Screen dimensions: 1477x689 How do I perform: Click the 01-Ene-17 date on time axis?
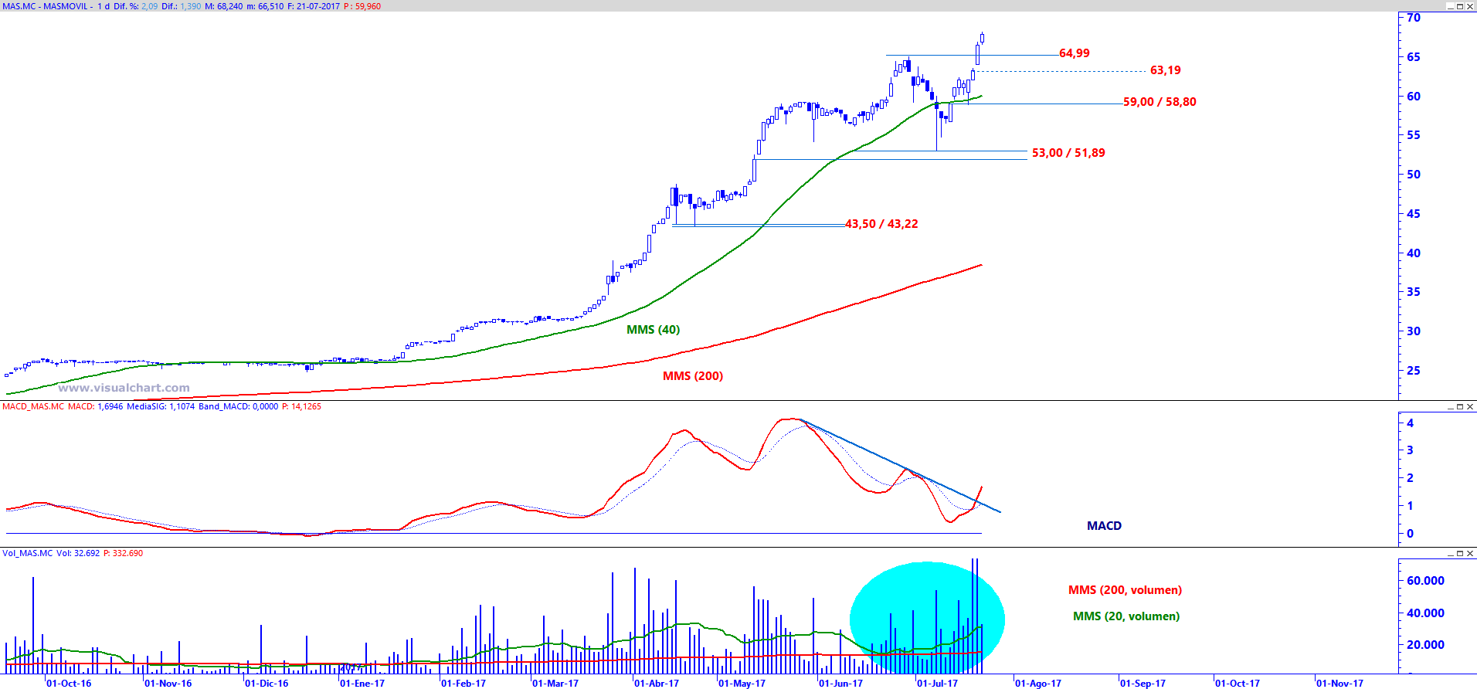[363, 684]
